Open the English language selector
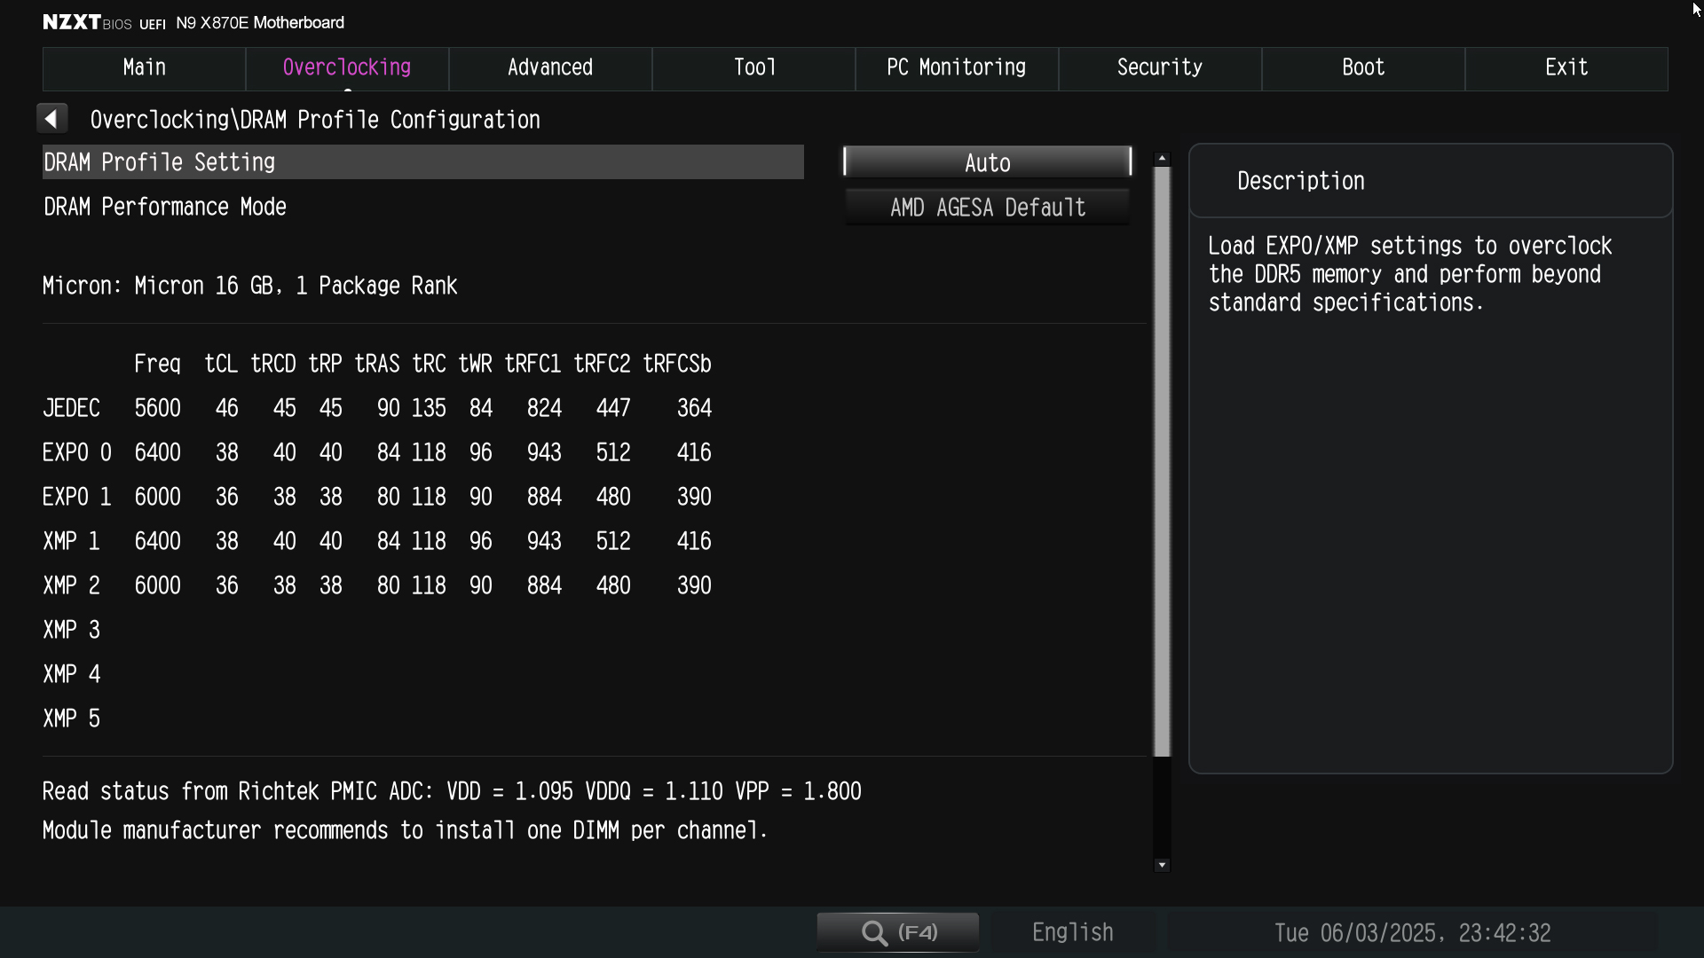Image resolution: width=1704 pixels, height=958 pixels. (x=1072, y=932)
